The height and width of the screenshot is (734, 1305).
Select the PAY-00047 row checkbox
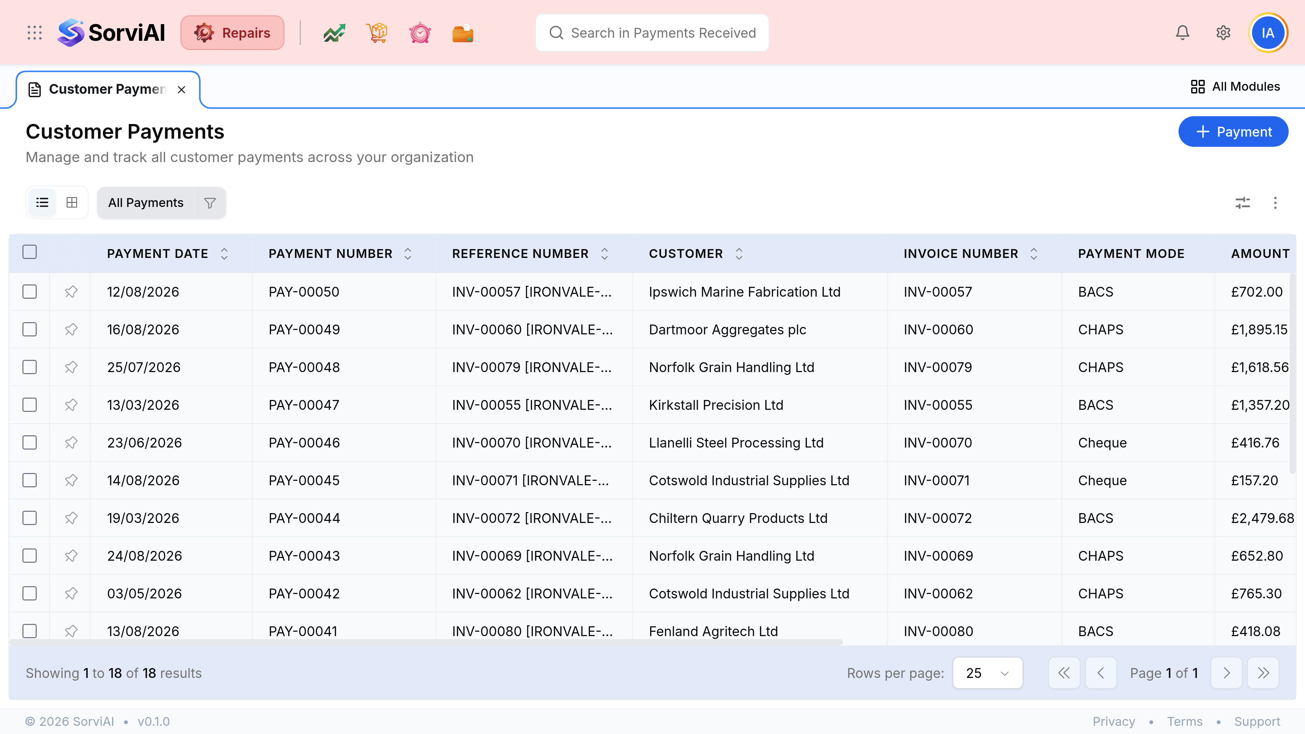tap(29, 405)
